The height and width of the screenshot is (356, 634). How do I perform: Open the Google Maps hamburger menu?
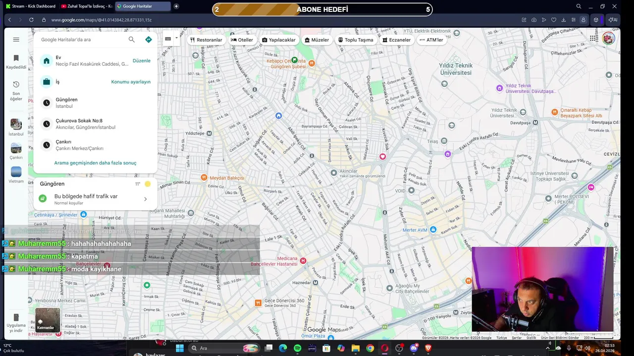click(x=16, y=40)
